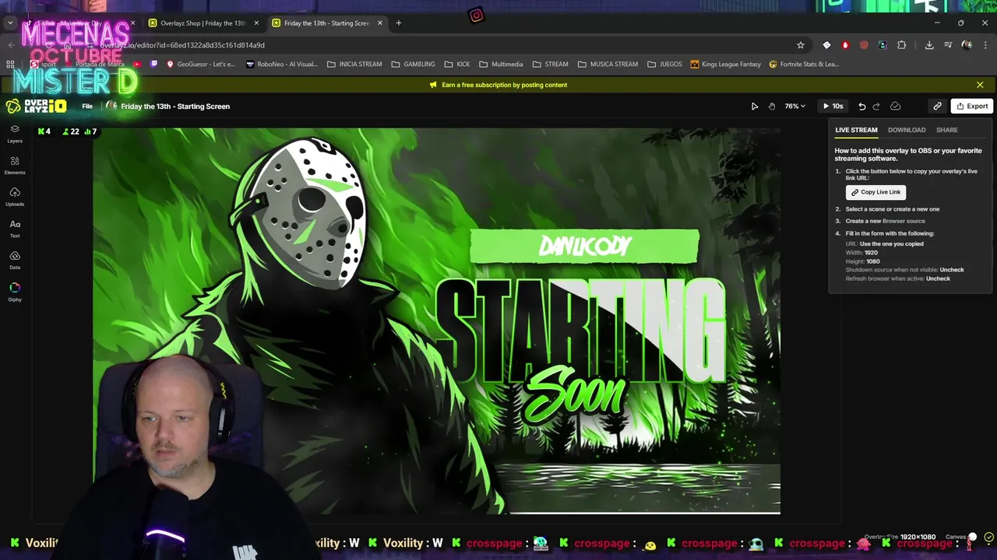Click the Copy Live Link button

click(875, 192)
